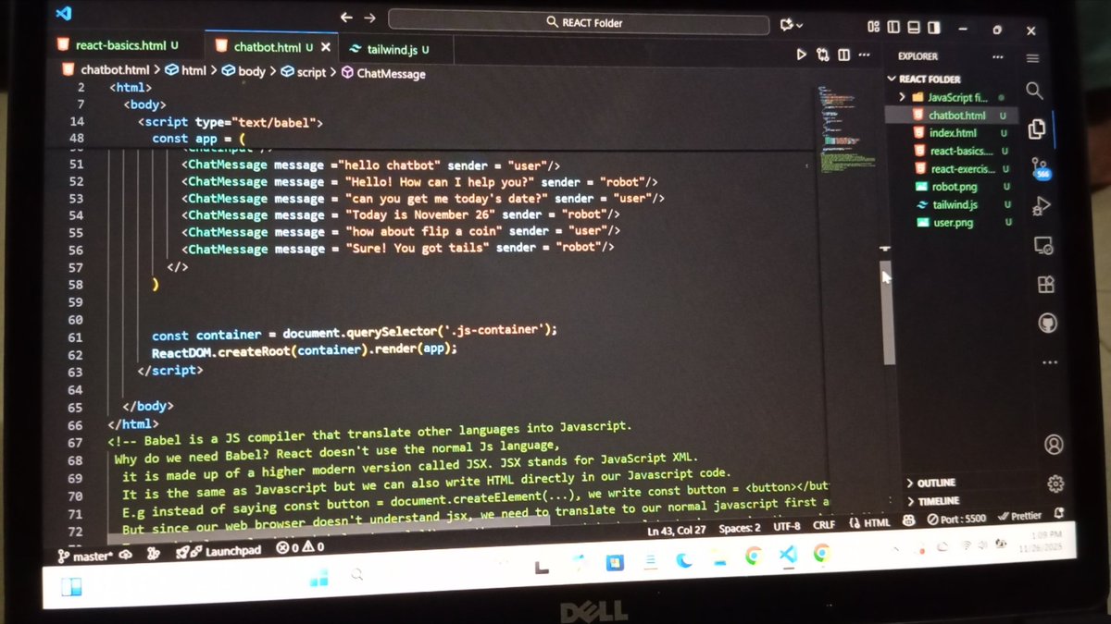This screenshot has width=1111, height=624.
Task: Click the editor vertical scrollbar thumb
Action: pos(888,314)
